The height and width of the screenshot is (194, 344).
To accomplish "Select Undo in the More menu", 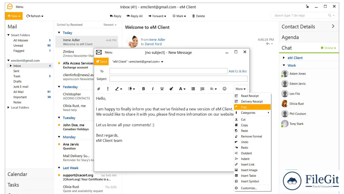I will pos(252,142).
